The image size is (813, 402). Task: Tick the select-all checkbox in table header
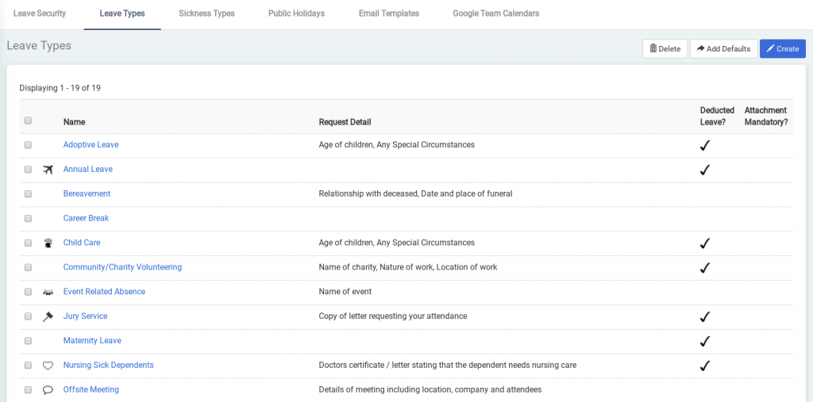coord(29,121)
